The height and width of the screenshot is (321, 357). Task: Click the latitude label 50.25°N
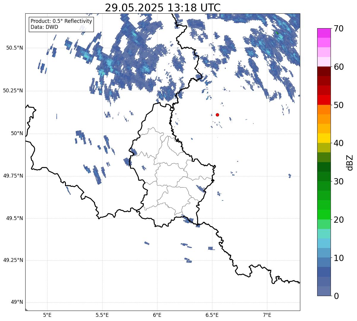tap(13, 91)
